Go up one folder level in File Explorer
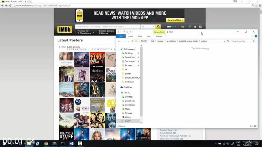Image resolution: width=262 pixels, height=147 pixels. point(132,41)
